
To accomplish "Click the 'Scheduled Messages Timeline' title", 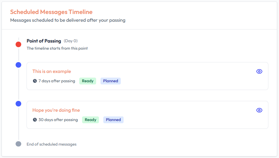I will [51, 12].
